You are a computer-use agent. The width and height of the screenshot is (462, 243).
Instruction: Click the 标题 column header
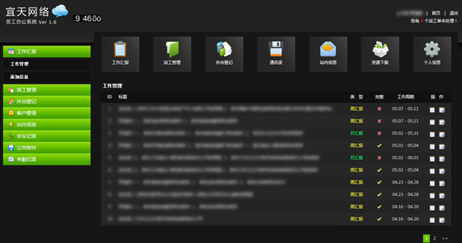123,97
